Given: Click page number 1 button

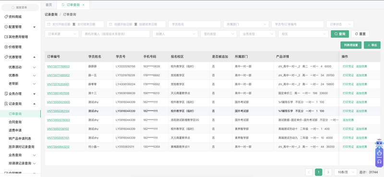Looking at the screenshot, I should pyautogui.click(x=318, y=172).
